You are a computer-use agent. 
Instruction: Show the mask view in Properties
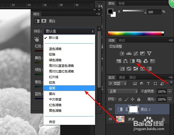tap(44, 21)
